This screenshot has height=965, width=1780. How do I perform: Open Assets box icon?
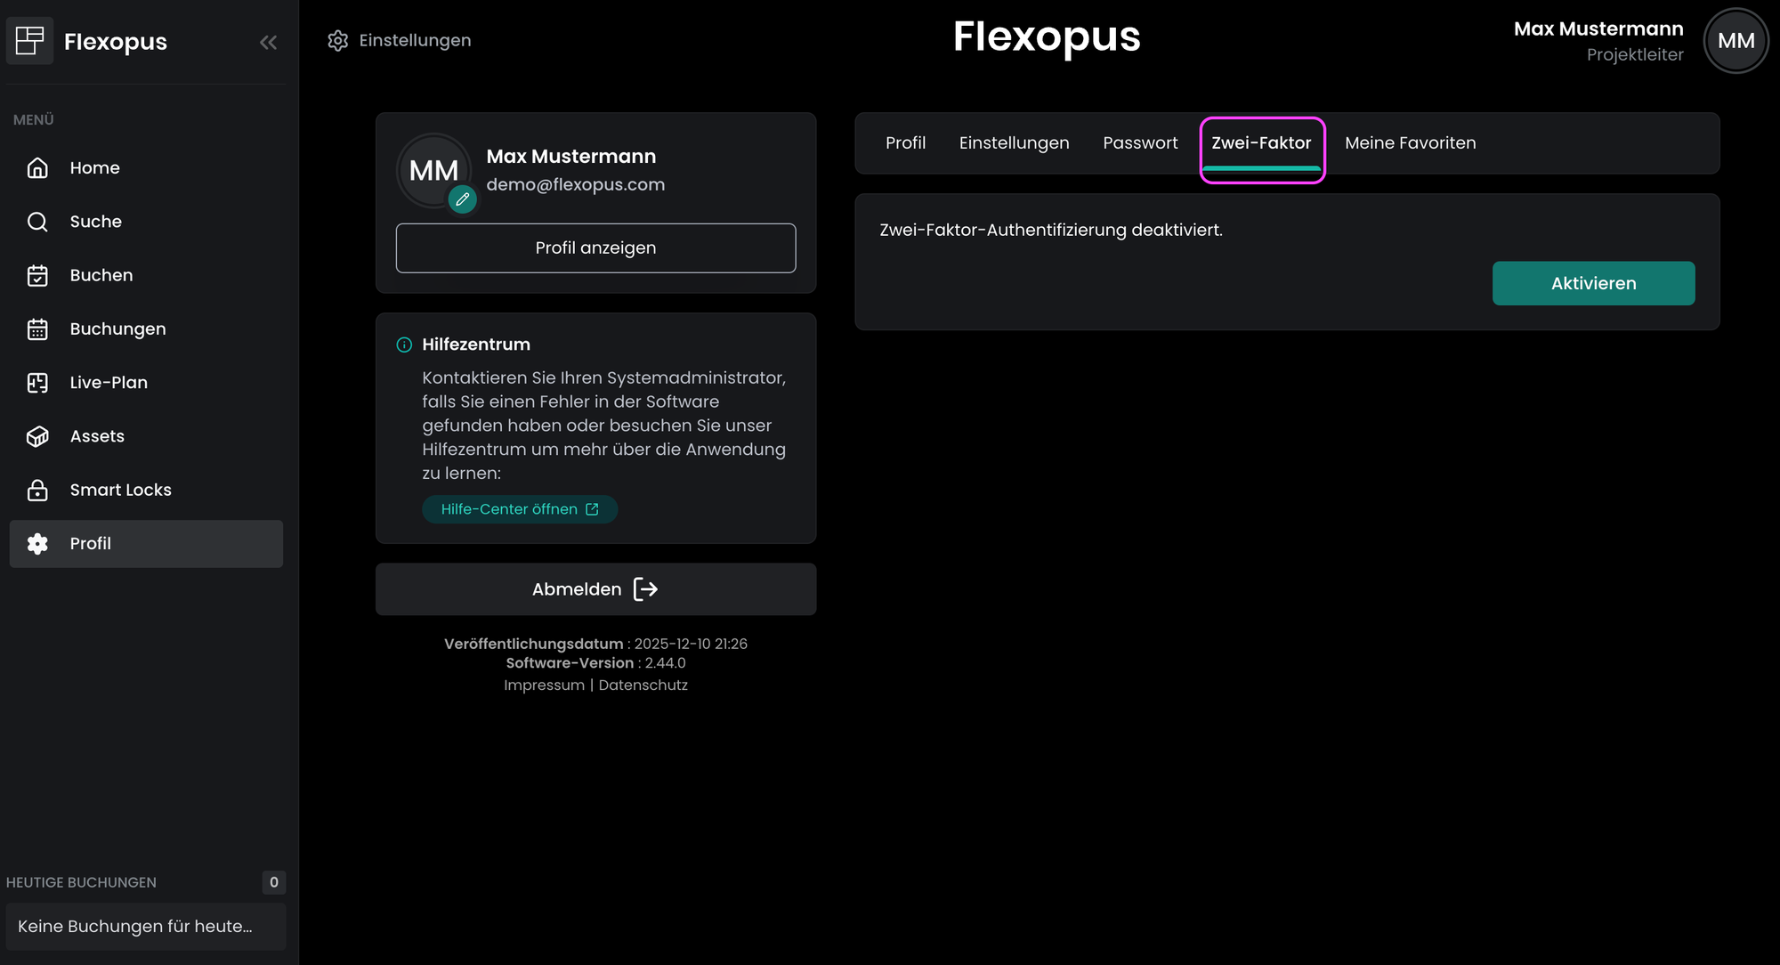37,436
